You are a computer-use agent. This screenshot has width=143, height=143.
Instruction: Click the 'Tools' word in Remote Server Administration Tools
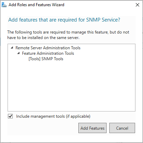[x=76, y=48]
